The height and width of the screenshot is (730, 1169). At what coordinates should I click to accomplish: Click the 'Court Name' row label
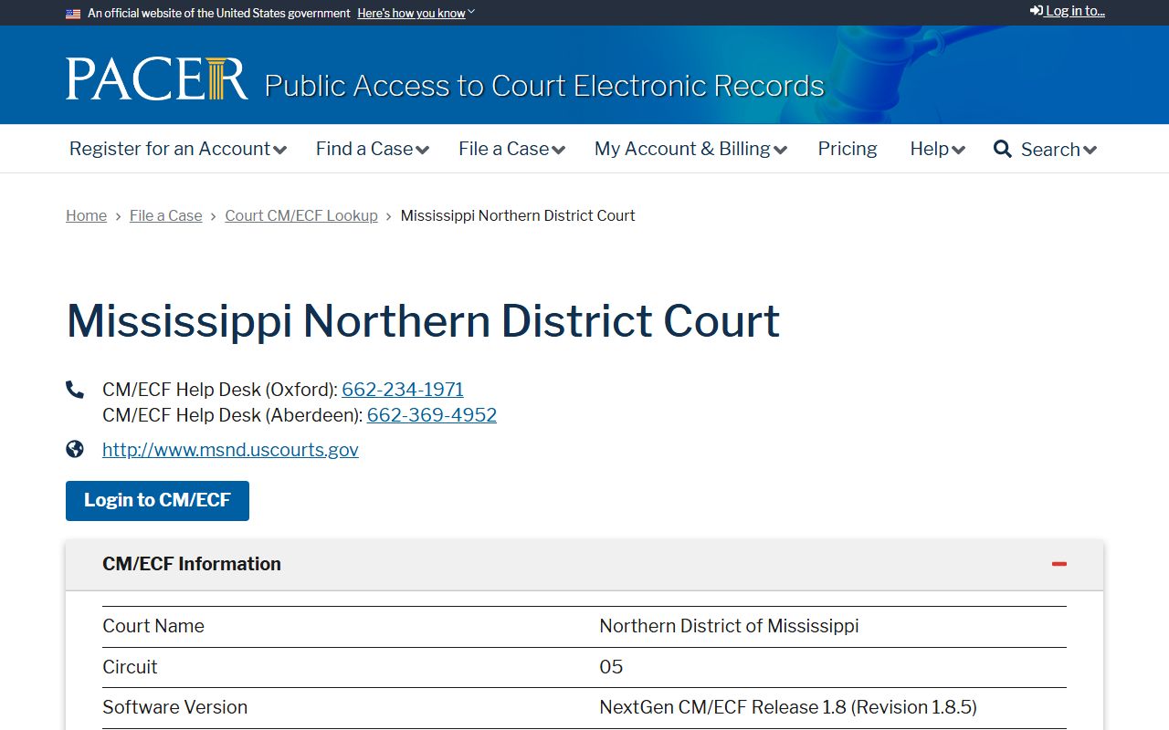[x=153, y=626]
